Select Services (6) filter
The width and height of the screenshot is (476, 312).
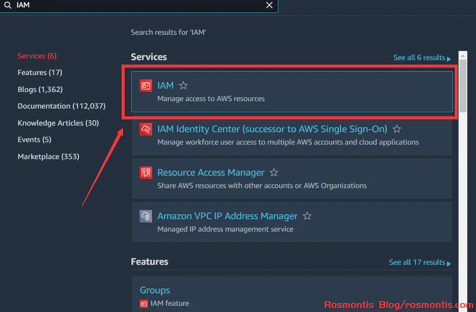(37, 56)
